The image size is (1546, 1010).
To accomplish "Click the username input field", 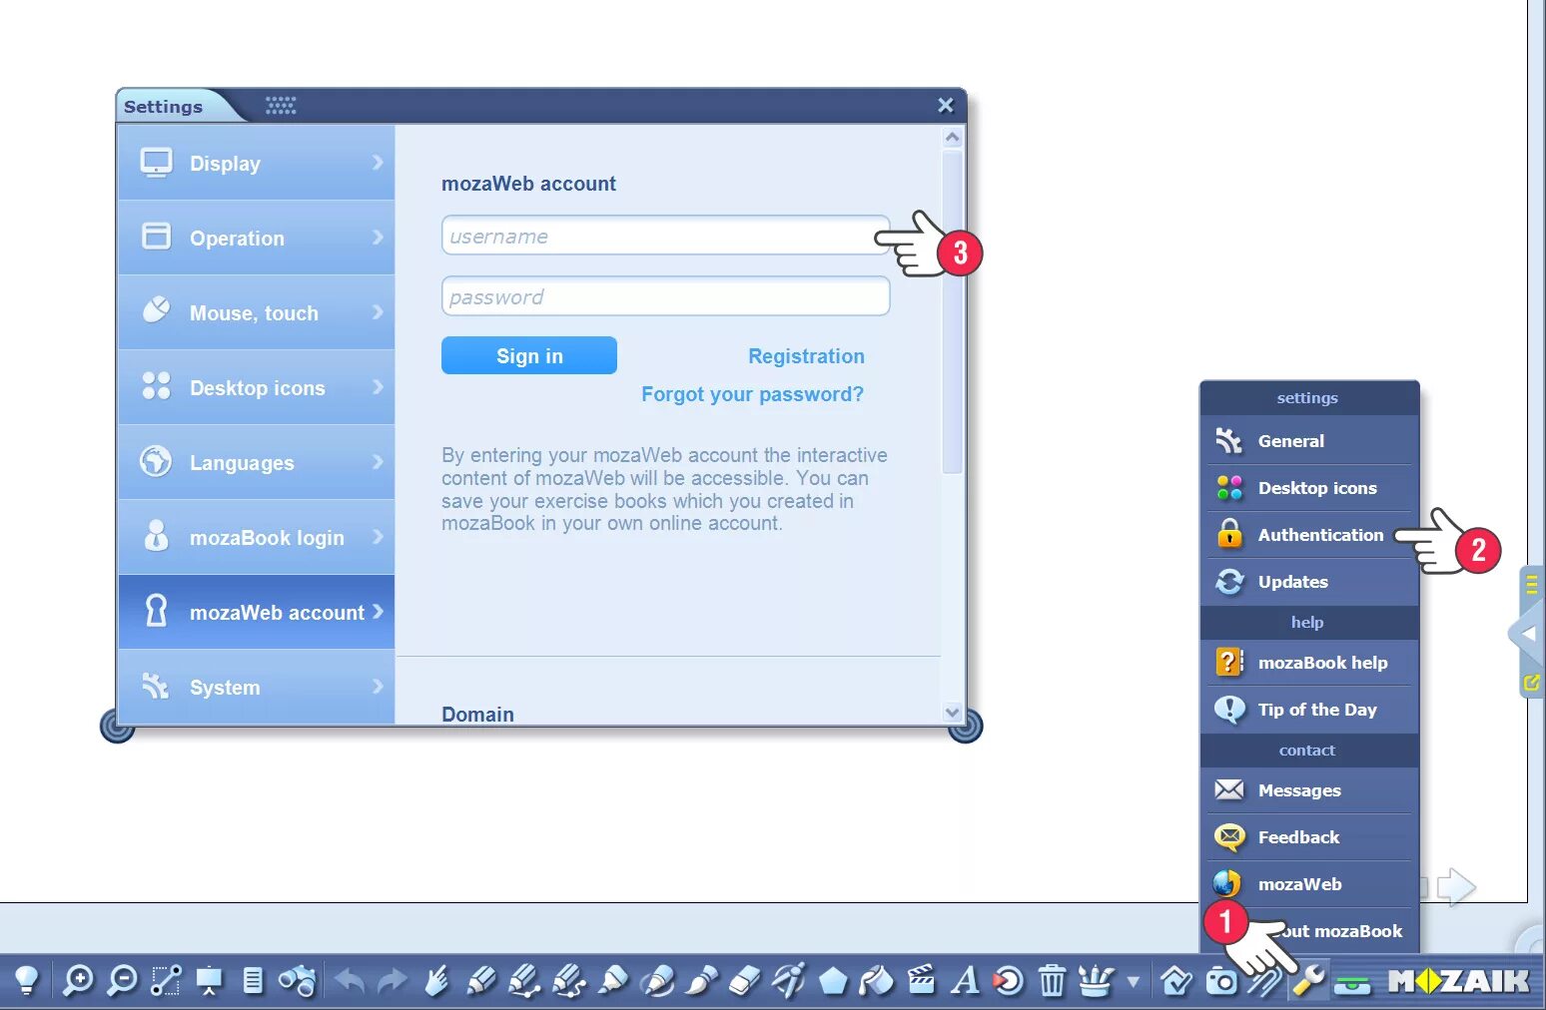I will 665,236.
